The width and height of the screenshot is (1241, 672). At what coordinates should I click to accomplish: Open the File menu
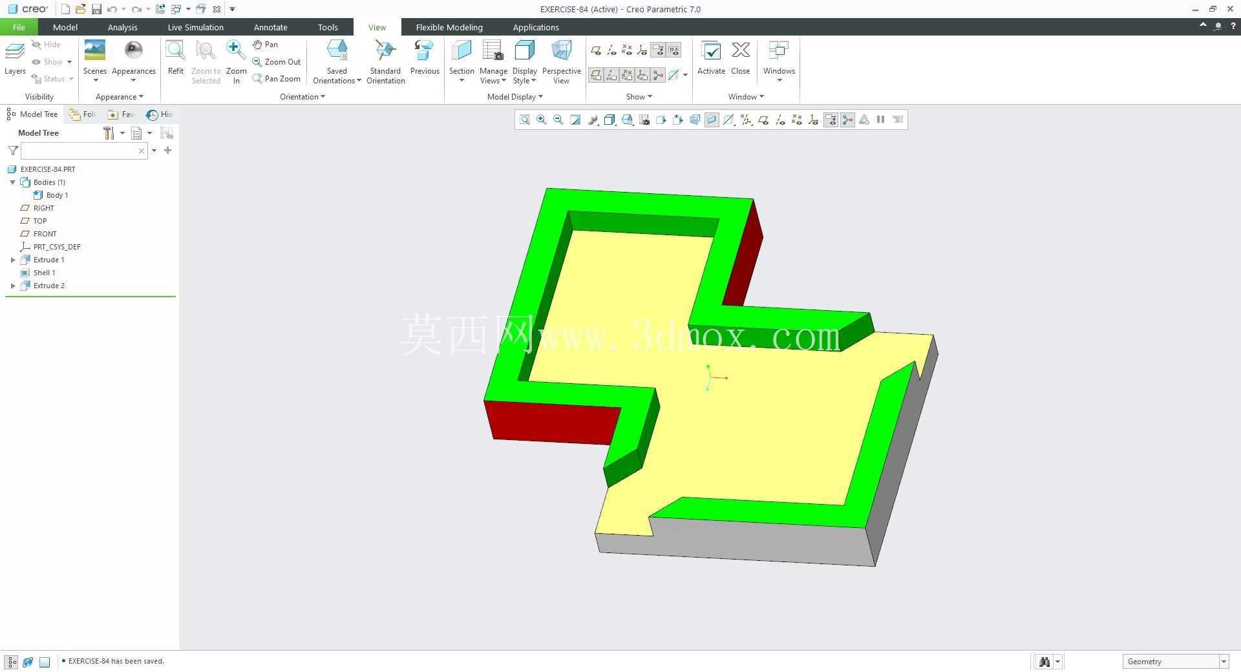(x=19, y=27)
